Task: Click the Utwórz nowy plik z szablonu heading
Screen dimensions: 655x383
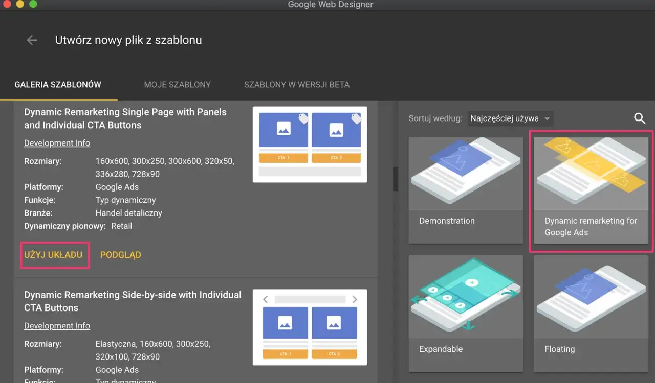Action: click(128, 40)
